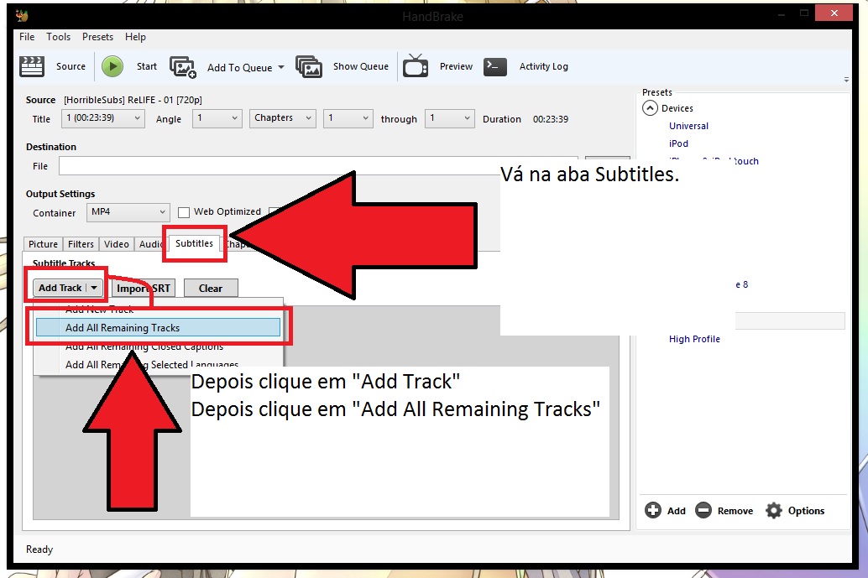Viewport: 868px width, 578px height.
Task: Switch to the Subtitles tab
Action: click(x=194, y=243)
